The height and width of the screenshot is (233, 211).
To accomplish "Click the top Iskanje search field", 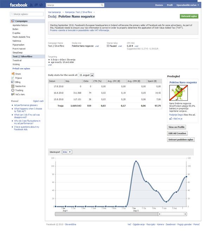I will pyautogui.click(x=75, y=5).
